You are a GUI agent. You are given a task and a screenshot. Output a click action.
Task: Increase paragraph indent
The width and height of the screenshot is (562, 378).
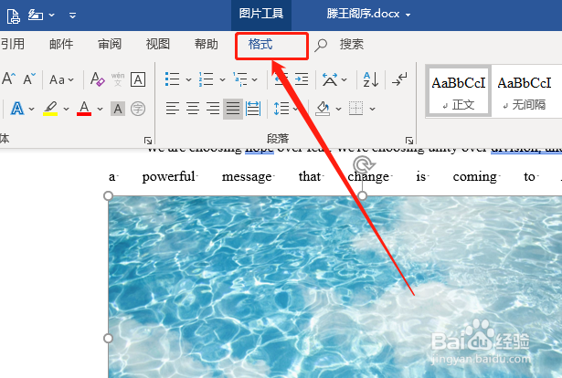(302, 79)
